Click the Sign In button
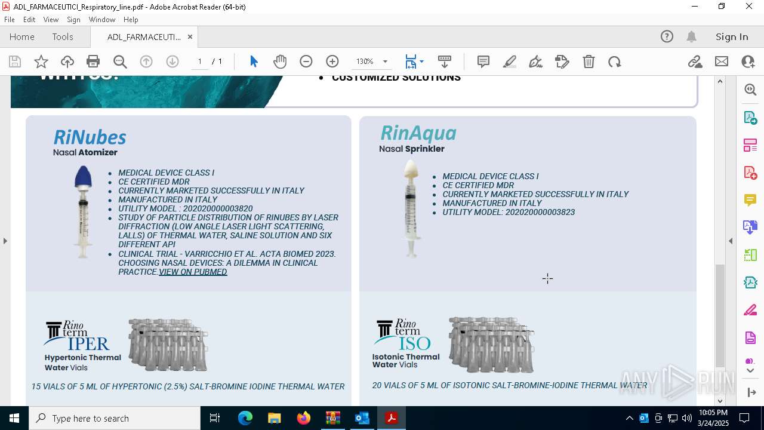Viewport: 764px width, 430px height. pyautogui.click(x=732, y=37)
